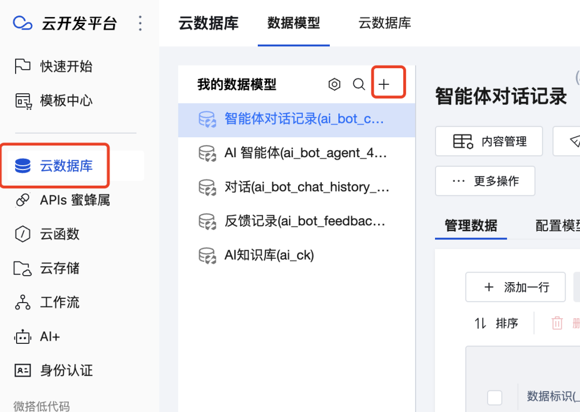This screenshot has height=412, width=580.
Task: Select the 云存储 sidebar icon
Action: coord(23,268)
